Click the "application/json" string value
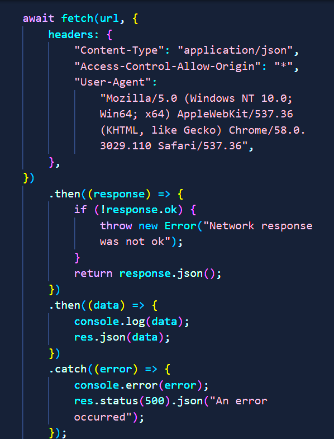This screenshot has width=334, height=439. (x=235, y=50)
